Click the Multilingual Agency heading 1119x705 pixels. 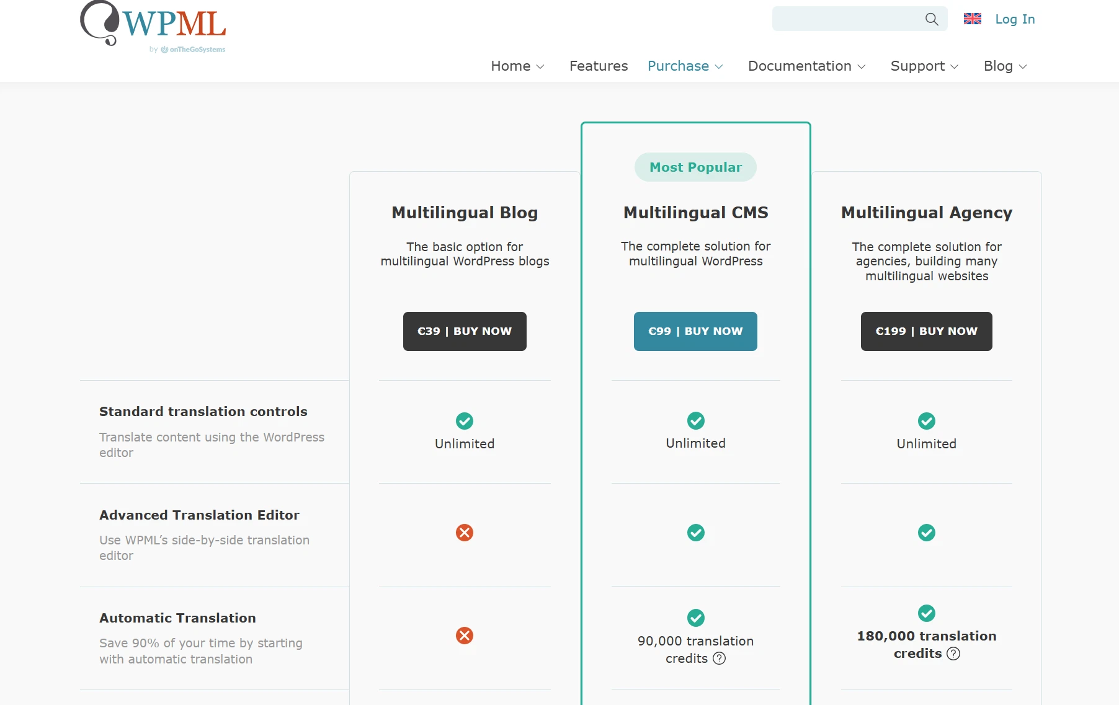coord(927,213)
